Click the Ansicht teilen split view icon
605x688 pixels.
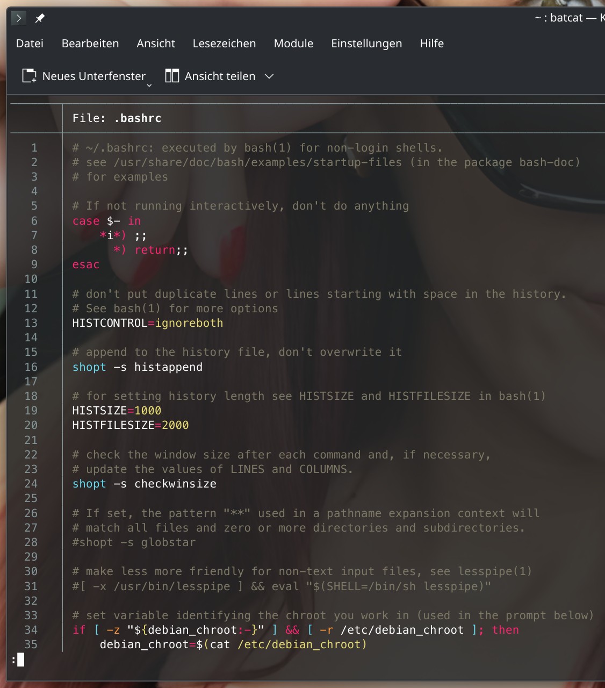tap(172, 76)
